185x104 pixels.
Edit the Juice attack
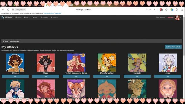tap(168, 76)
